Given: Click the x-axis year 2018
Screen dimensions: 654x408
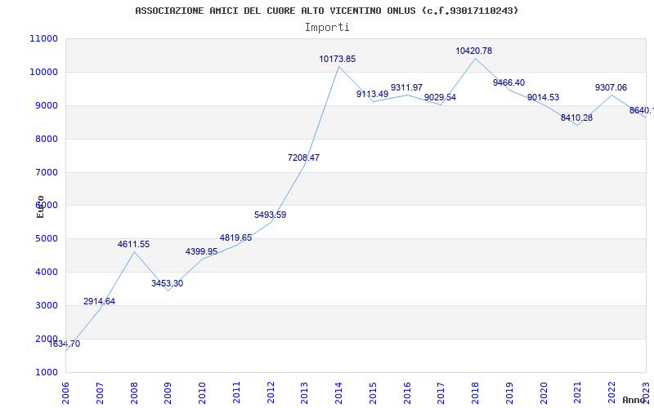Looking at the screenshot, I should coord(476,393).
